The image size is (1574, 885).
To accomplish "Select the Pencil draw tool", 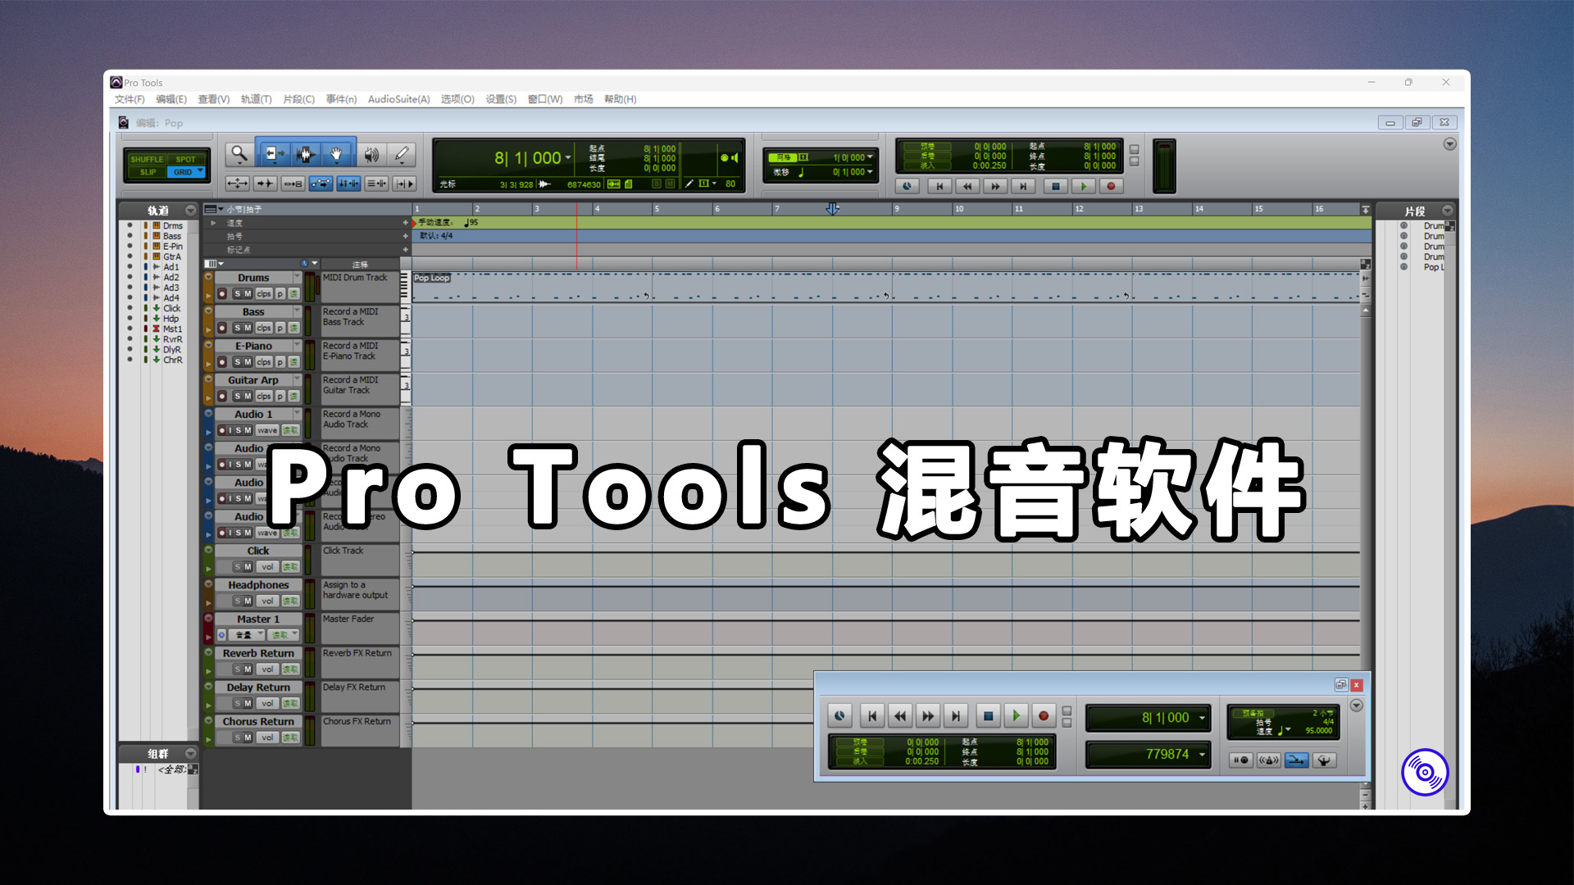I will tap(403, 155).
